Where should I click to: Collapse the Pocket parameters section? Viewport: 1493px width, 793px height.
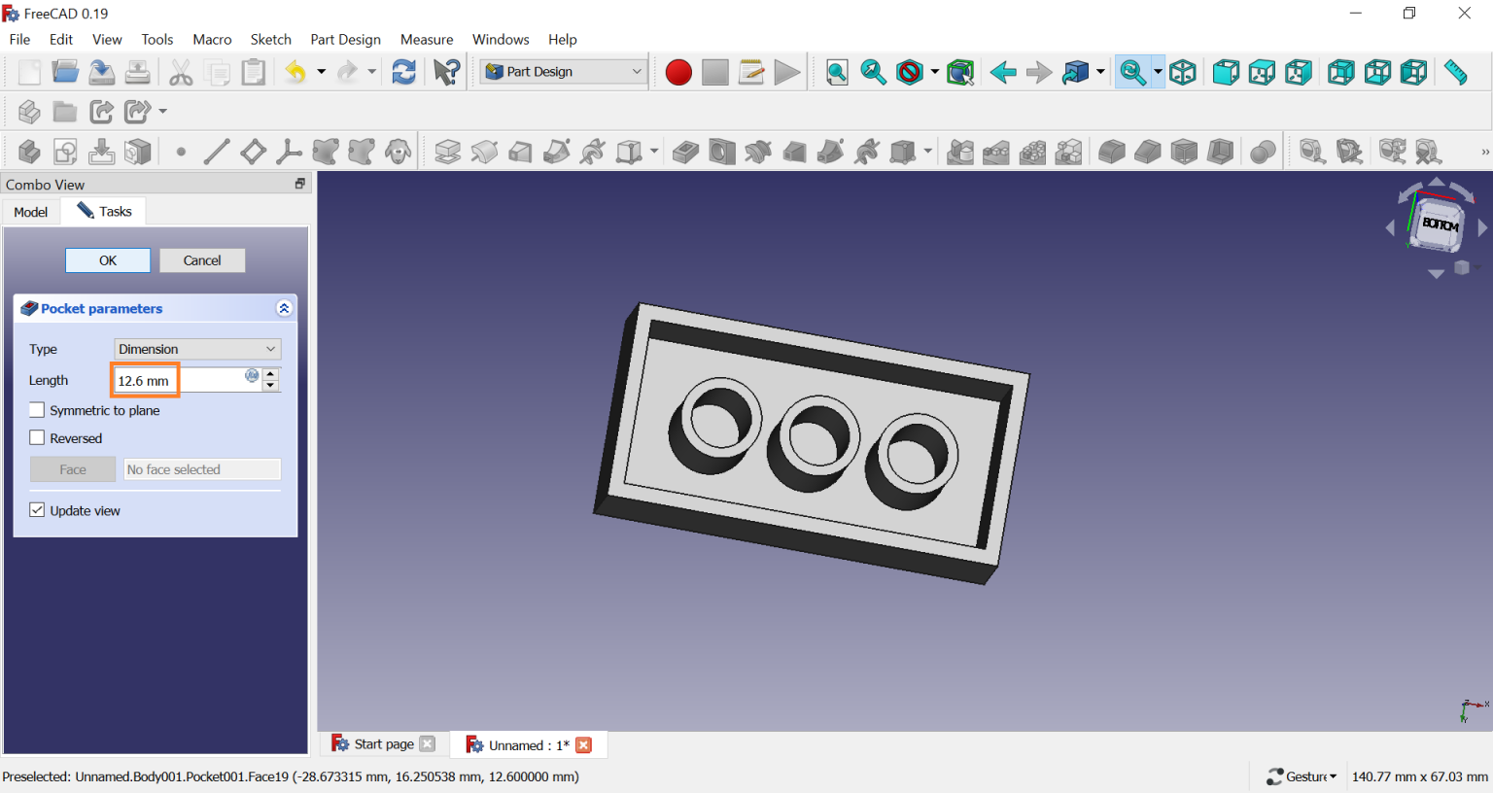click(284, 308)
